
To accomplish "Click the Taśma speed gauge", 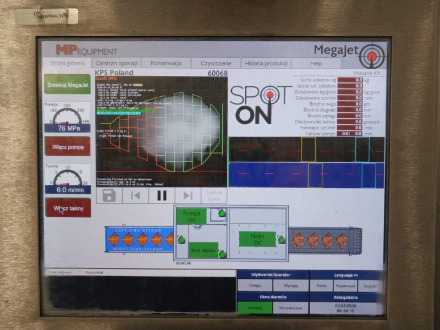I will pos(68,175).
